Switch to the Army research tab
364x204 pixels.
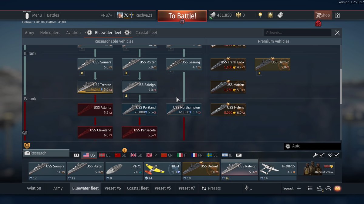[x=29, y=33]
